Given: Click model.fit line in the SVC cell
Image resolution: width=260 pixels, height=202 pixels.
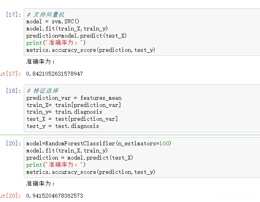Looking at the screenshot, I should 67,29.
